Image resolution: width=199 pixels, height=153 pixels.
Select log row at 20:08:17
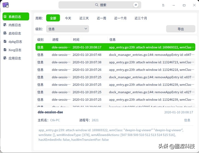point(115,47)
